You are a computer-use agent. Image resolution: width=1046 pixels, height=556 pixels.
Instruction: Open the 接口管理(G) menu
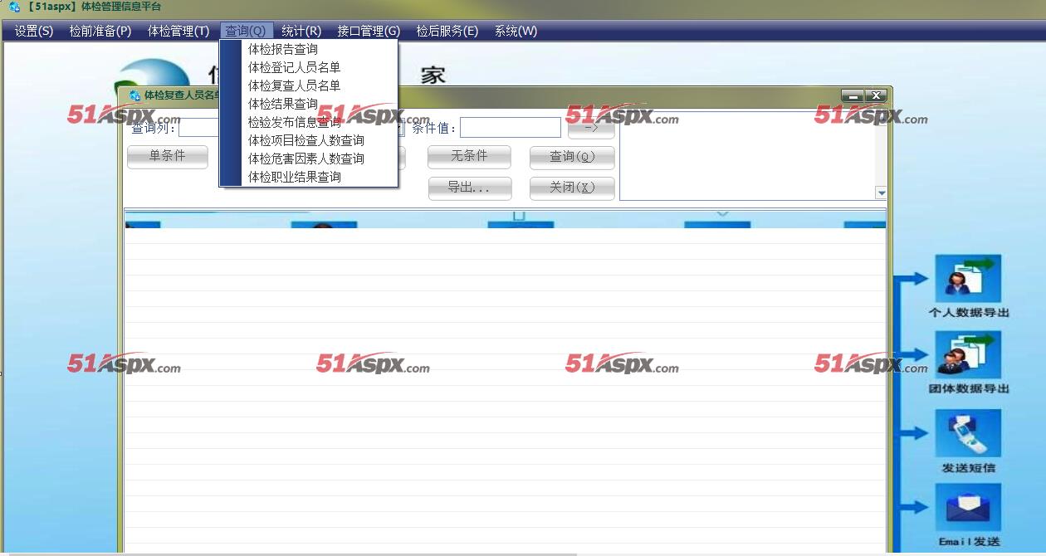click(369, 32)
